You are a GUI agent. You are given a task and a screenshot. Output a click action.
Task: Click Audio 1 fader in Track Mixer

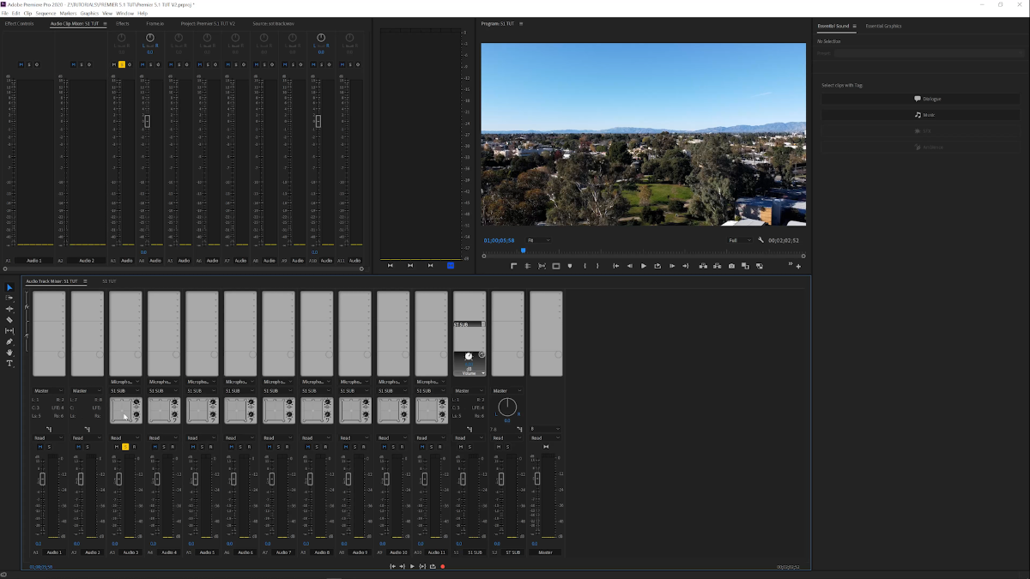point(42,479)
